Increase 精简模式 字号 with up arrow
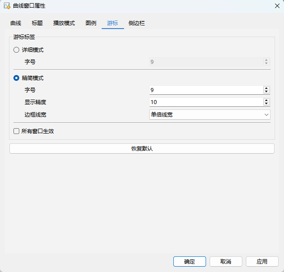The image size is (284, 272). 267,88
